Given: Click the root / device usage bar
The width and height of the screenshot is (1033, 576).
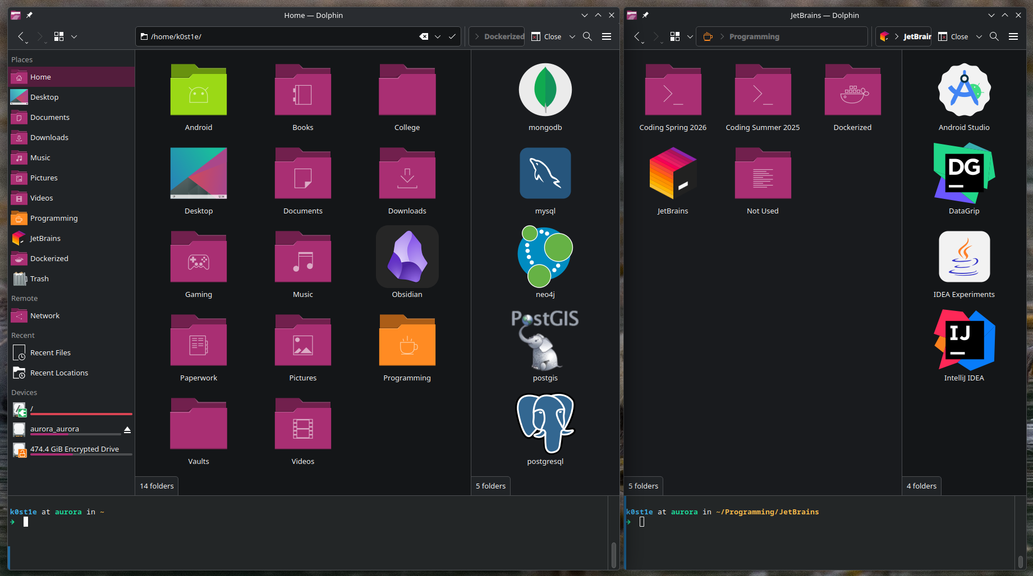Looking at the screenshot, I should [81, 414].
